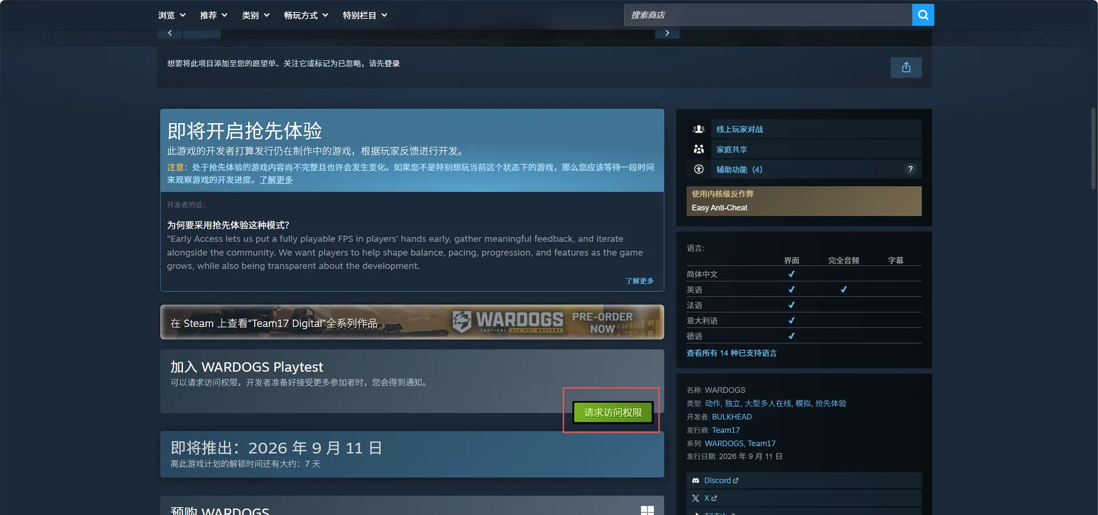Open developer BULKHEAD link
1098x515 pixels.
click(731, 417)
